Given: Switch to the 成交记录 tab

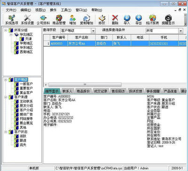Looking at the screenshot, I should coord(101,91).
